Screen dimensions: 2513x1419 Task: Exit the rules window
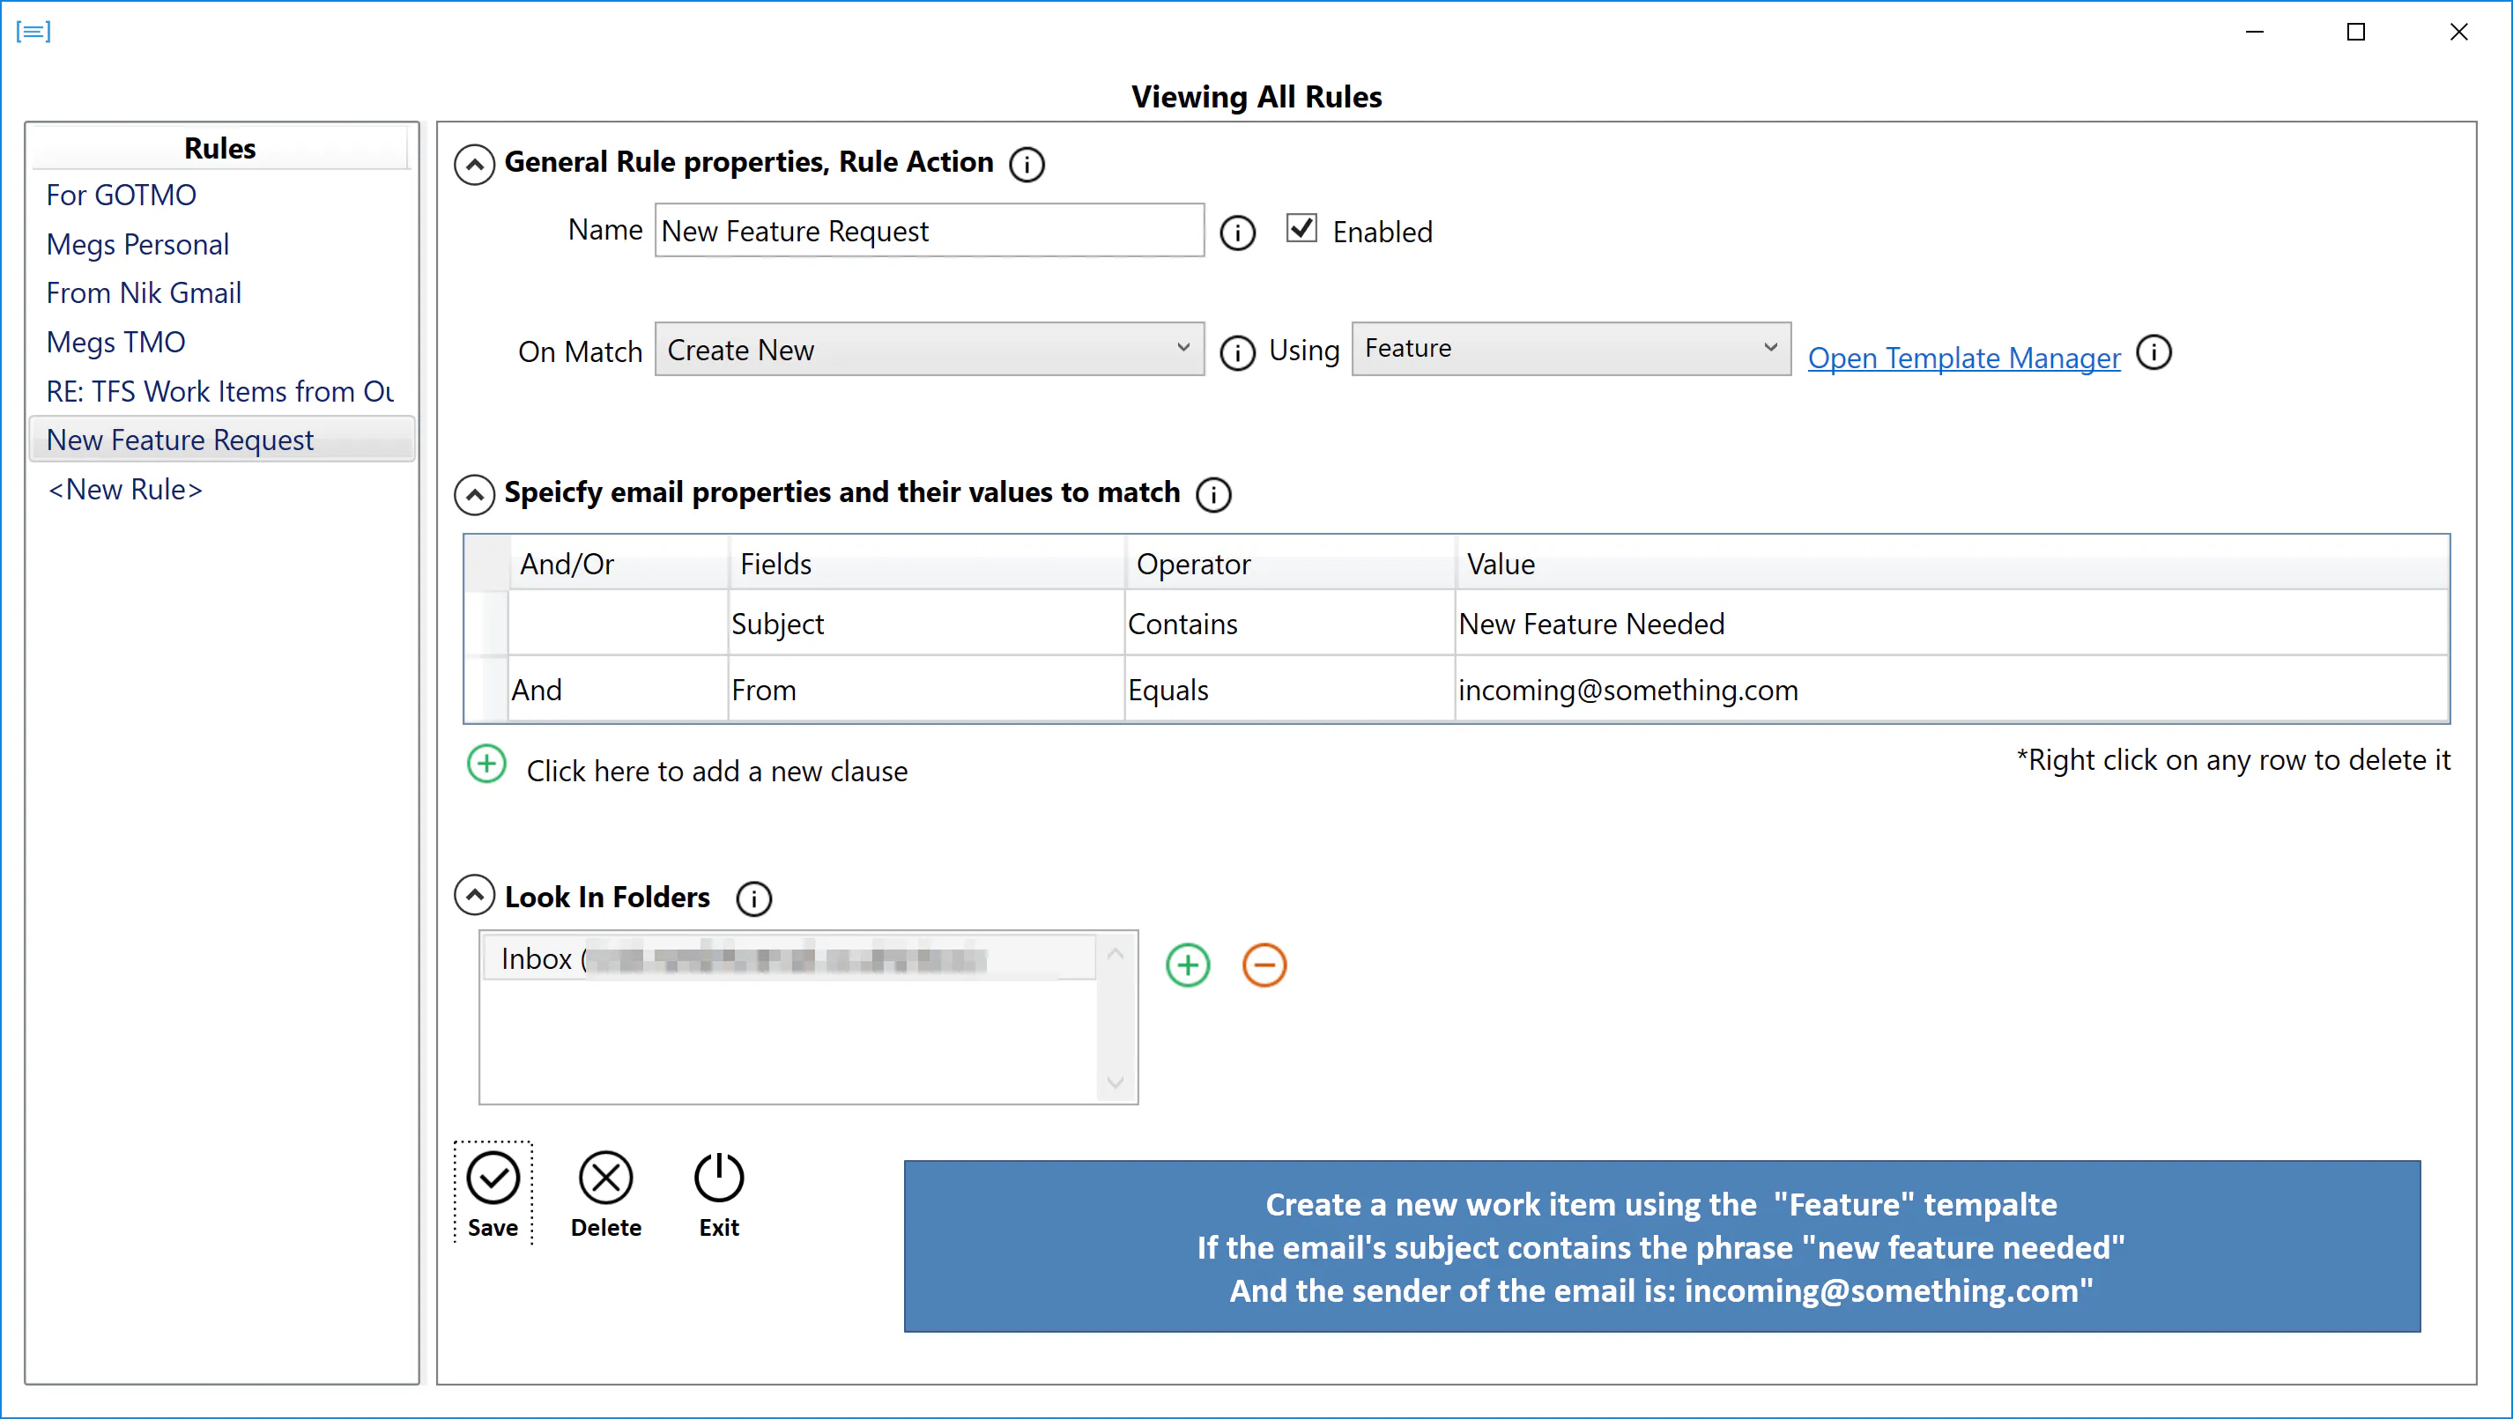pos(719,1194)
